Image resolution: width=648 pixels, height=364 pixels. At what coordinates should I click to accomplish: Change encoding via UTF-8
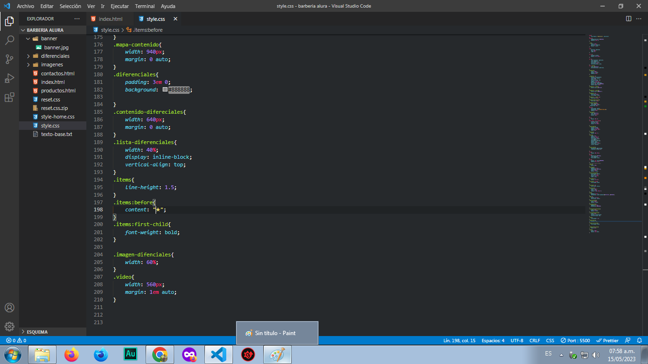click(x=517, y=340)
